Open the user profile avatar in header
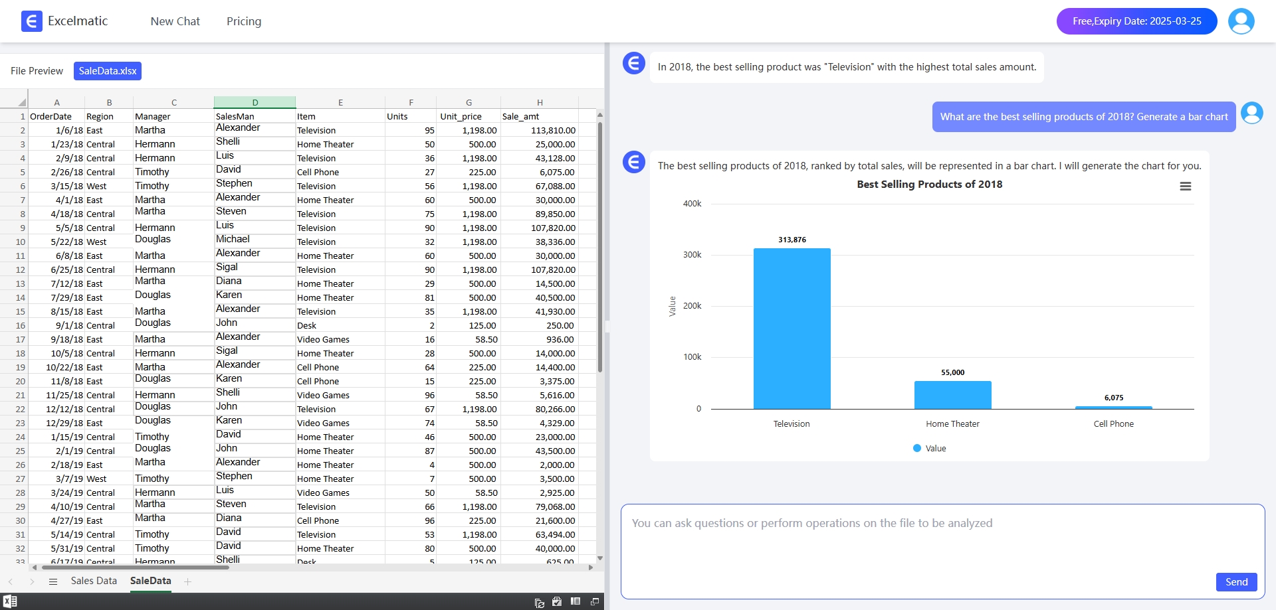1276x610 pixels. point(1241,21)
